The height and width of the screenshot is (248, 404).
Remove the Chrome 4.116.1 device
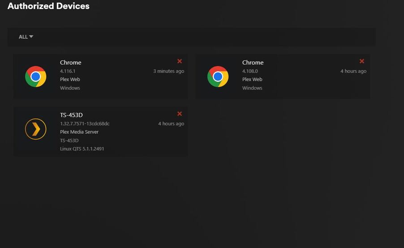[180, 61]
